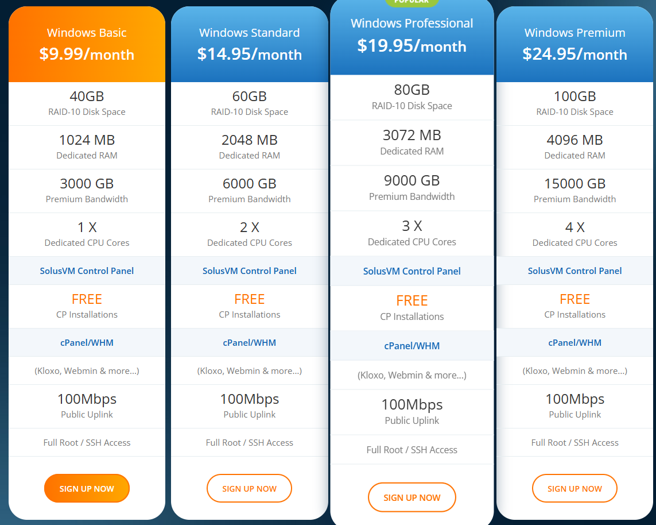
Task: Click the 2048 MB RAM value
Action: pos(249,140)
